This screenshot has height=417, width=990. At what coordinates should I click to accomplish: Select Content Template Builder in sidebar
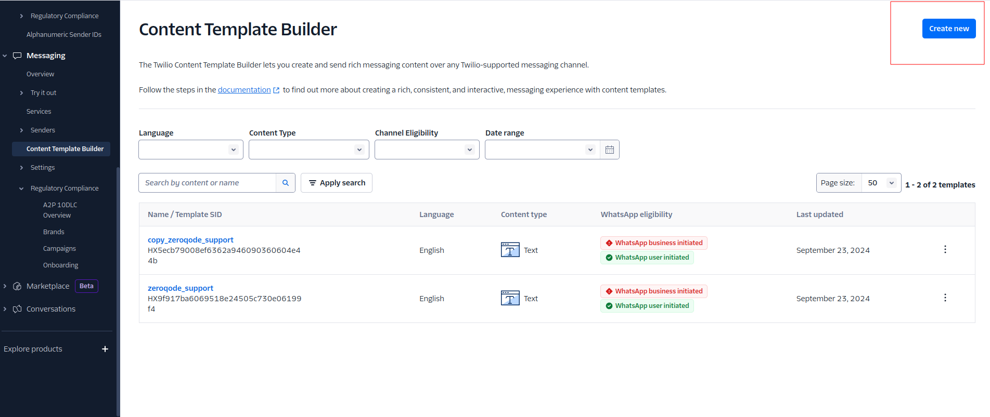[61, 149]
